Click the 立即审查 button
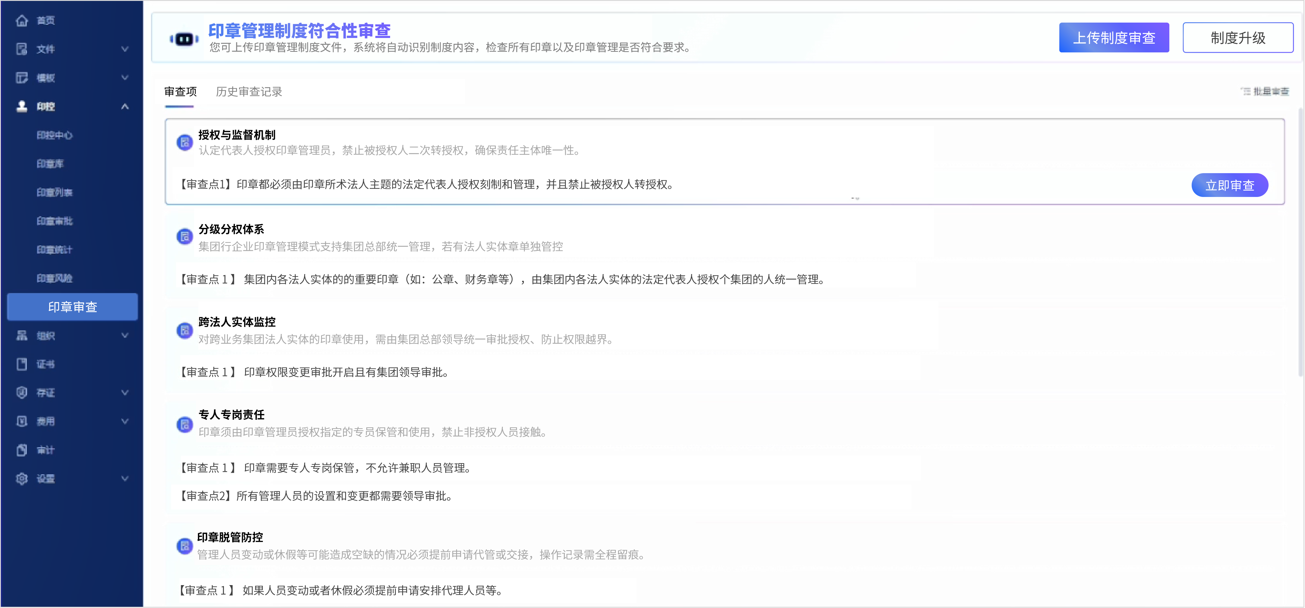Image resolution: width=1305 pixels, height=608 pixels. click(x=1229, y=185)
